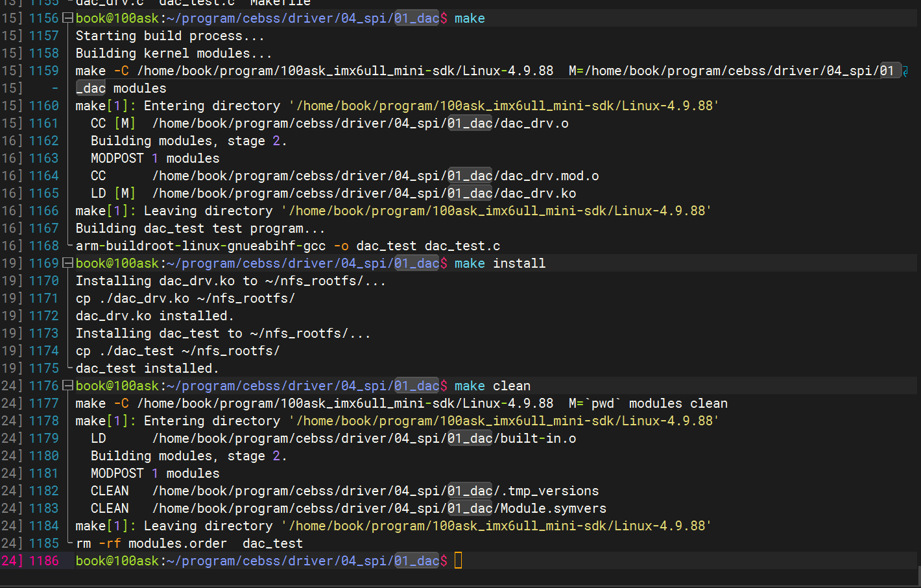Click the 'CLEAN .tmp_versions' output line
Viewport: 921px width, 588px height.
pyautogui.click(x=344, y=491)
